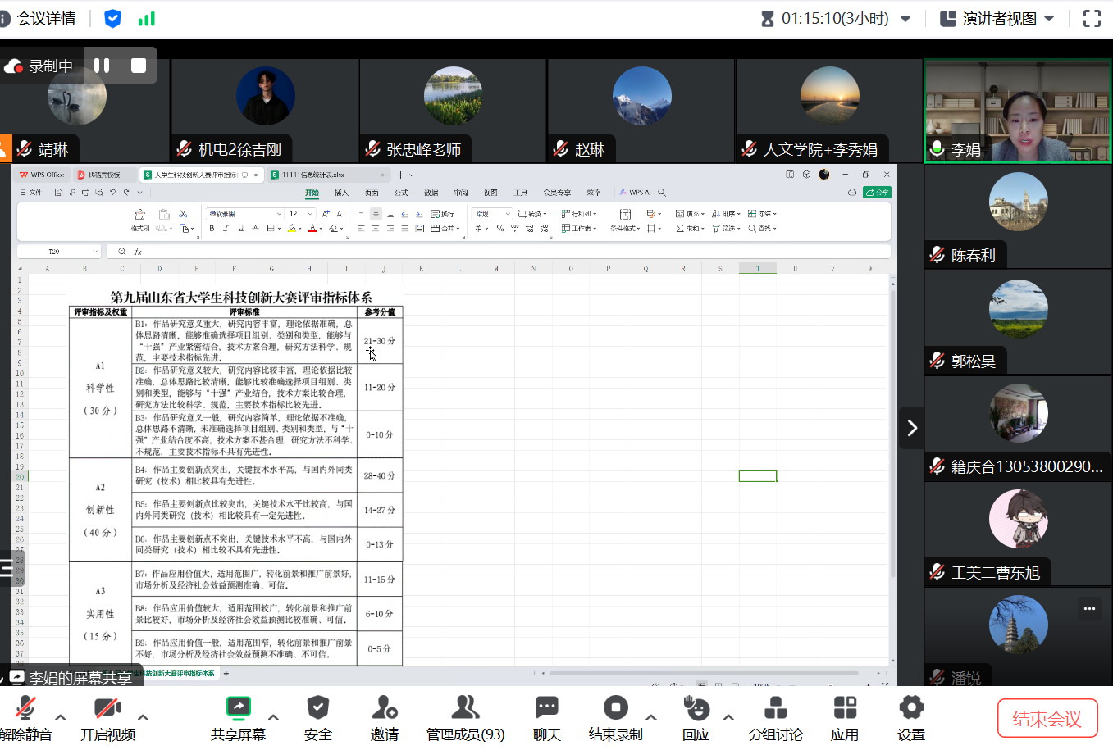Viewport: 1113px width, 750px height.
Task: Turn on video (开启视频)
Action: [107, 708]
